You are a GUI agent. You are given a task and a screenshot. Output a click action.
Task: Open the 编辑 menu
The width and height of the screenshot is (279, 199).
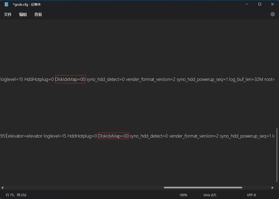pyautogui.click(x=23, y=14)
